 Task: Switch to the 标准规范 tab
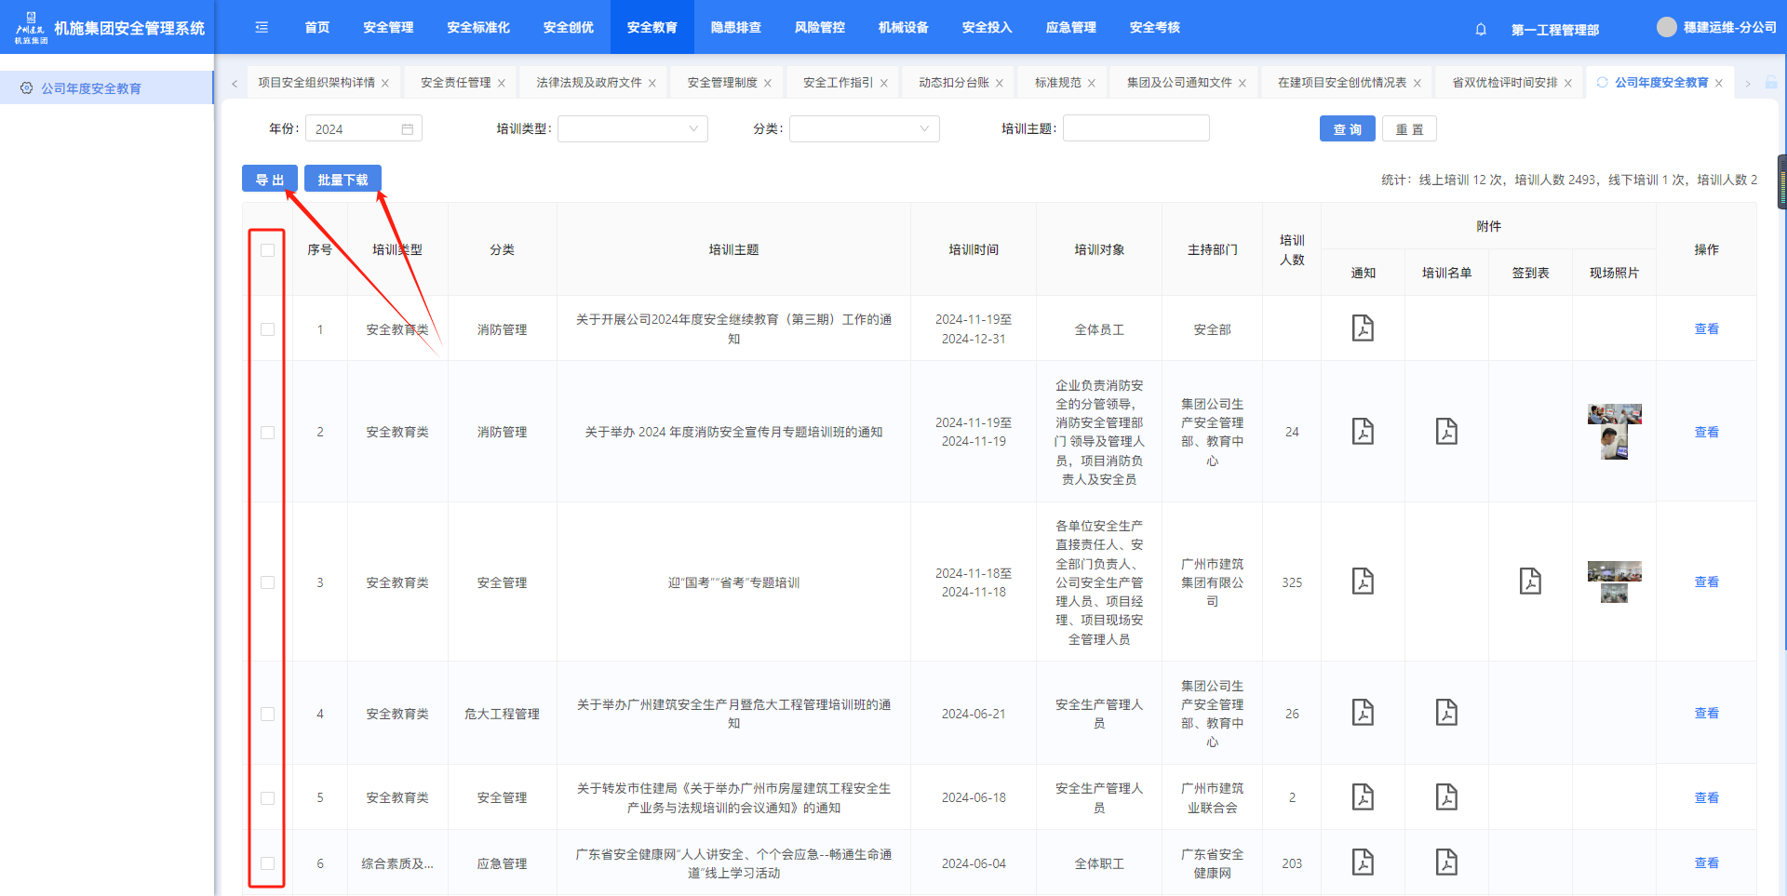(1057, 83)
